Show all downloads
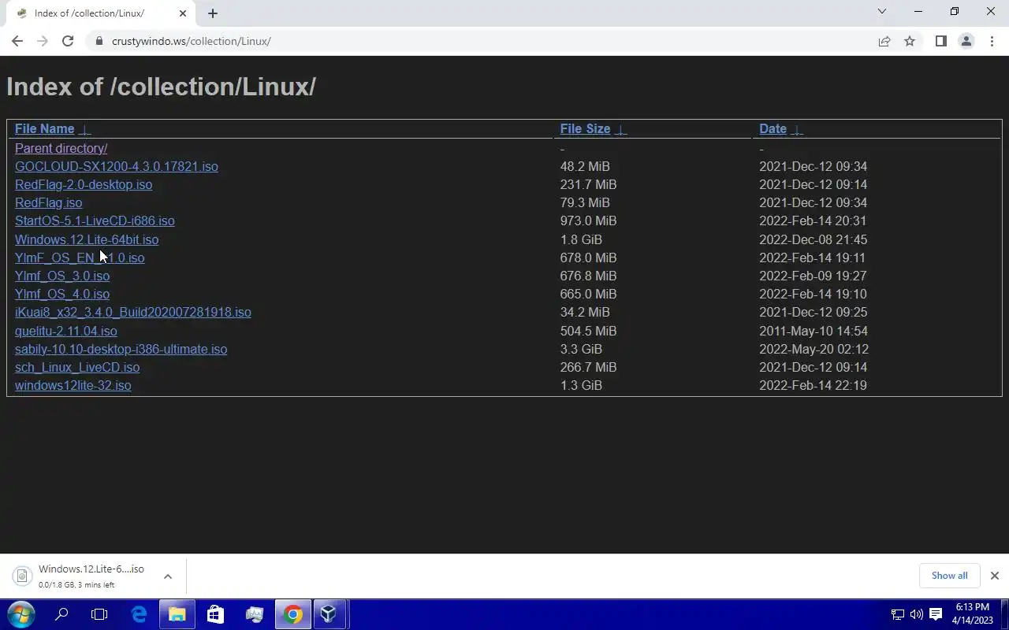 pyautogui.click(x=949, y=576)
